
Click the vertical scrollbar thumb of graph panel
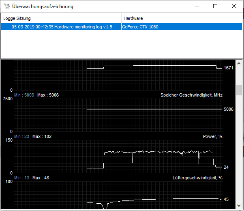click(239, 90)
